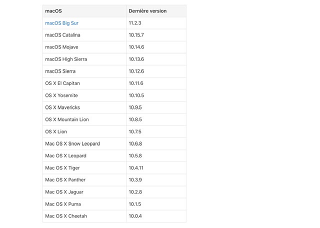The image size is (320, 228).
Task: Click the "Dernière version" column header
Action: pos(147,11)
